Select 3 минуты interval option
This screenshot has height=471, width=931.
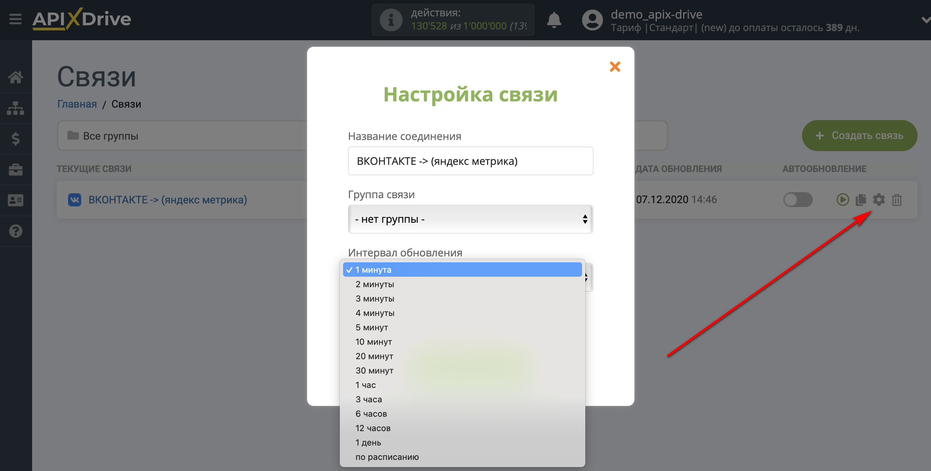tap(462, 298)
